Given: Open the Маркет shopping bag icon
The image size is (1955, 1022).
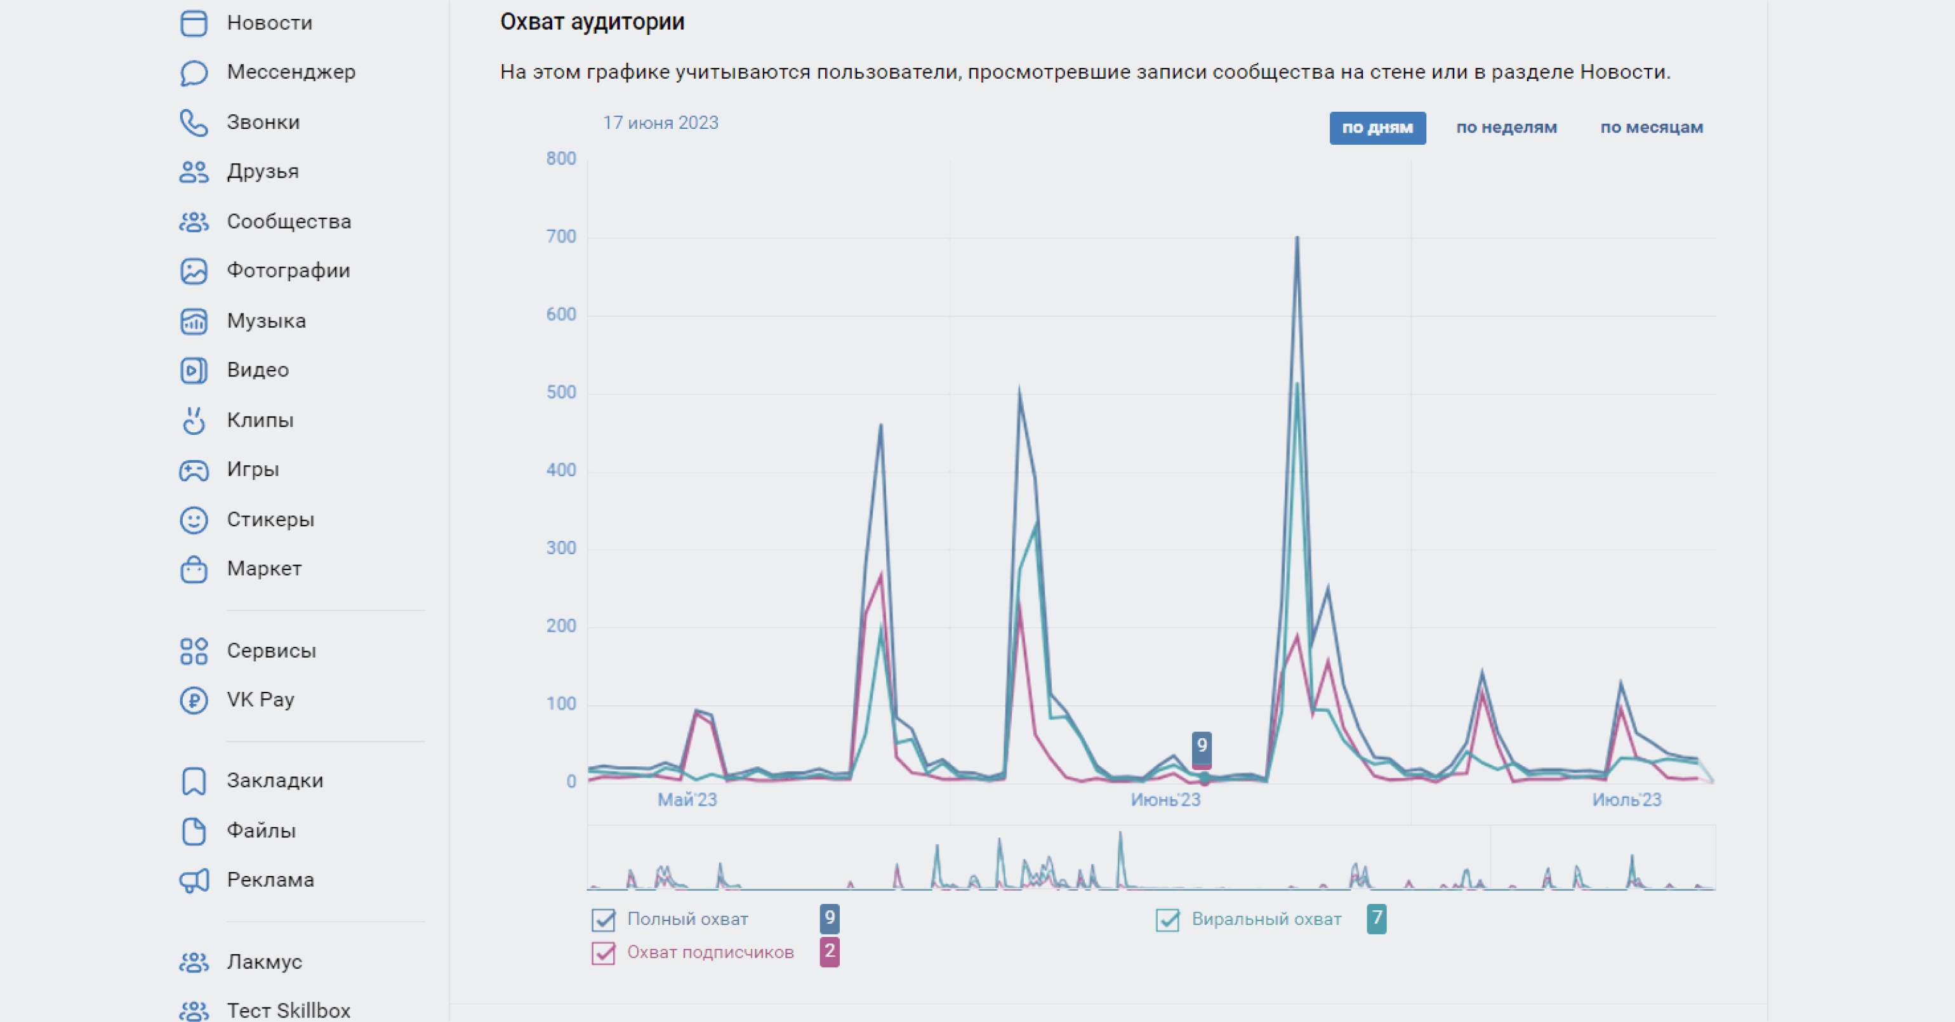Looking at the screenshot, I should pyautogui.click(x=194, y=569).
